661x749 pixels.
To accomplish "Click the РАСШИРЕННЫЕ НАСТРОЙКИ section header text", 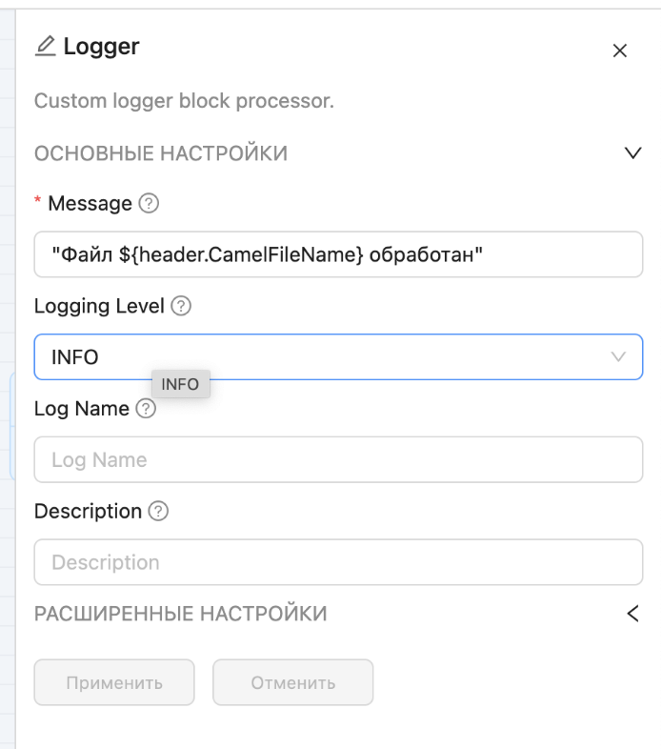I will pyautogui.click(x=181, y=614).
